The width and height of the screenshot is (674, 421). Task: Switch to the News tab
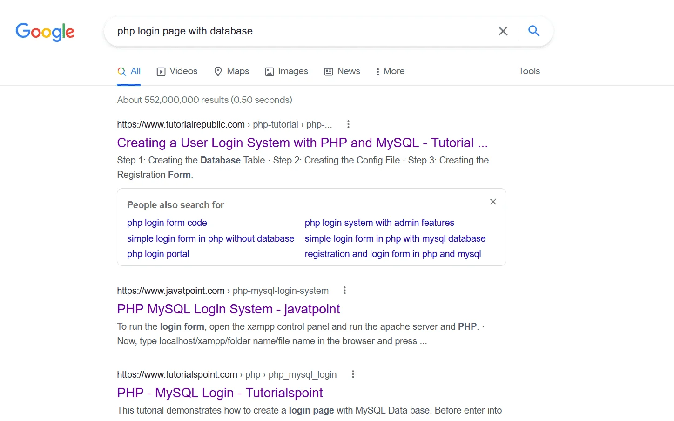pos(342,71)
